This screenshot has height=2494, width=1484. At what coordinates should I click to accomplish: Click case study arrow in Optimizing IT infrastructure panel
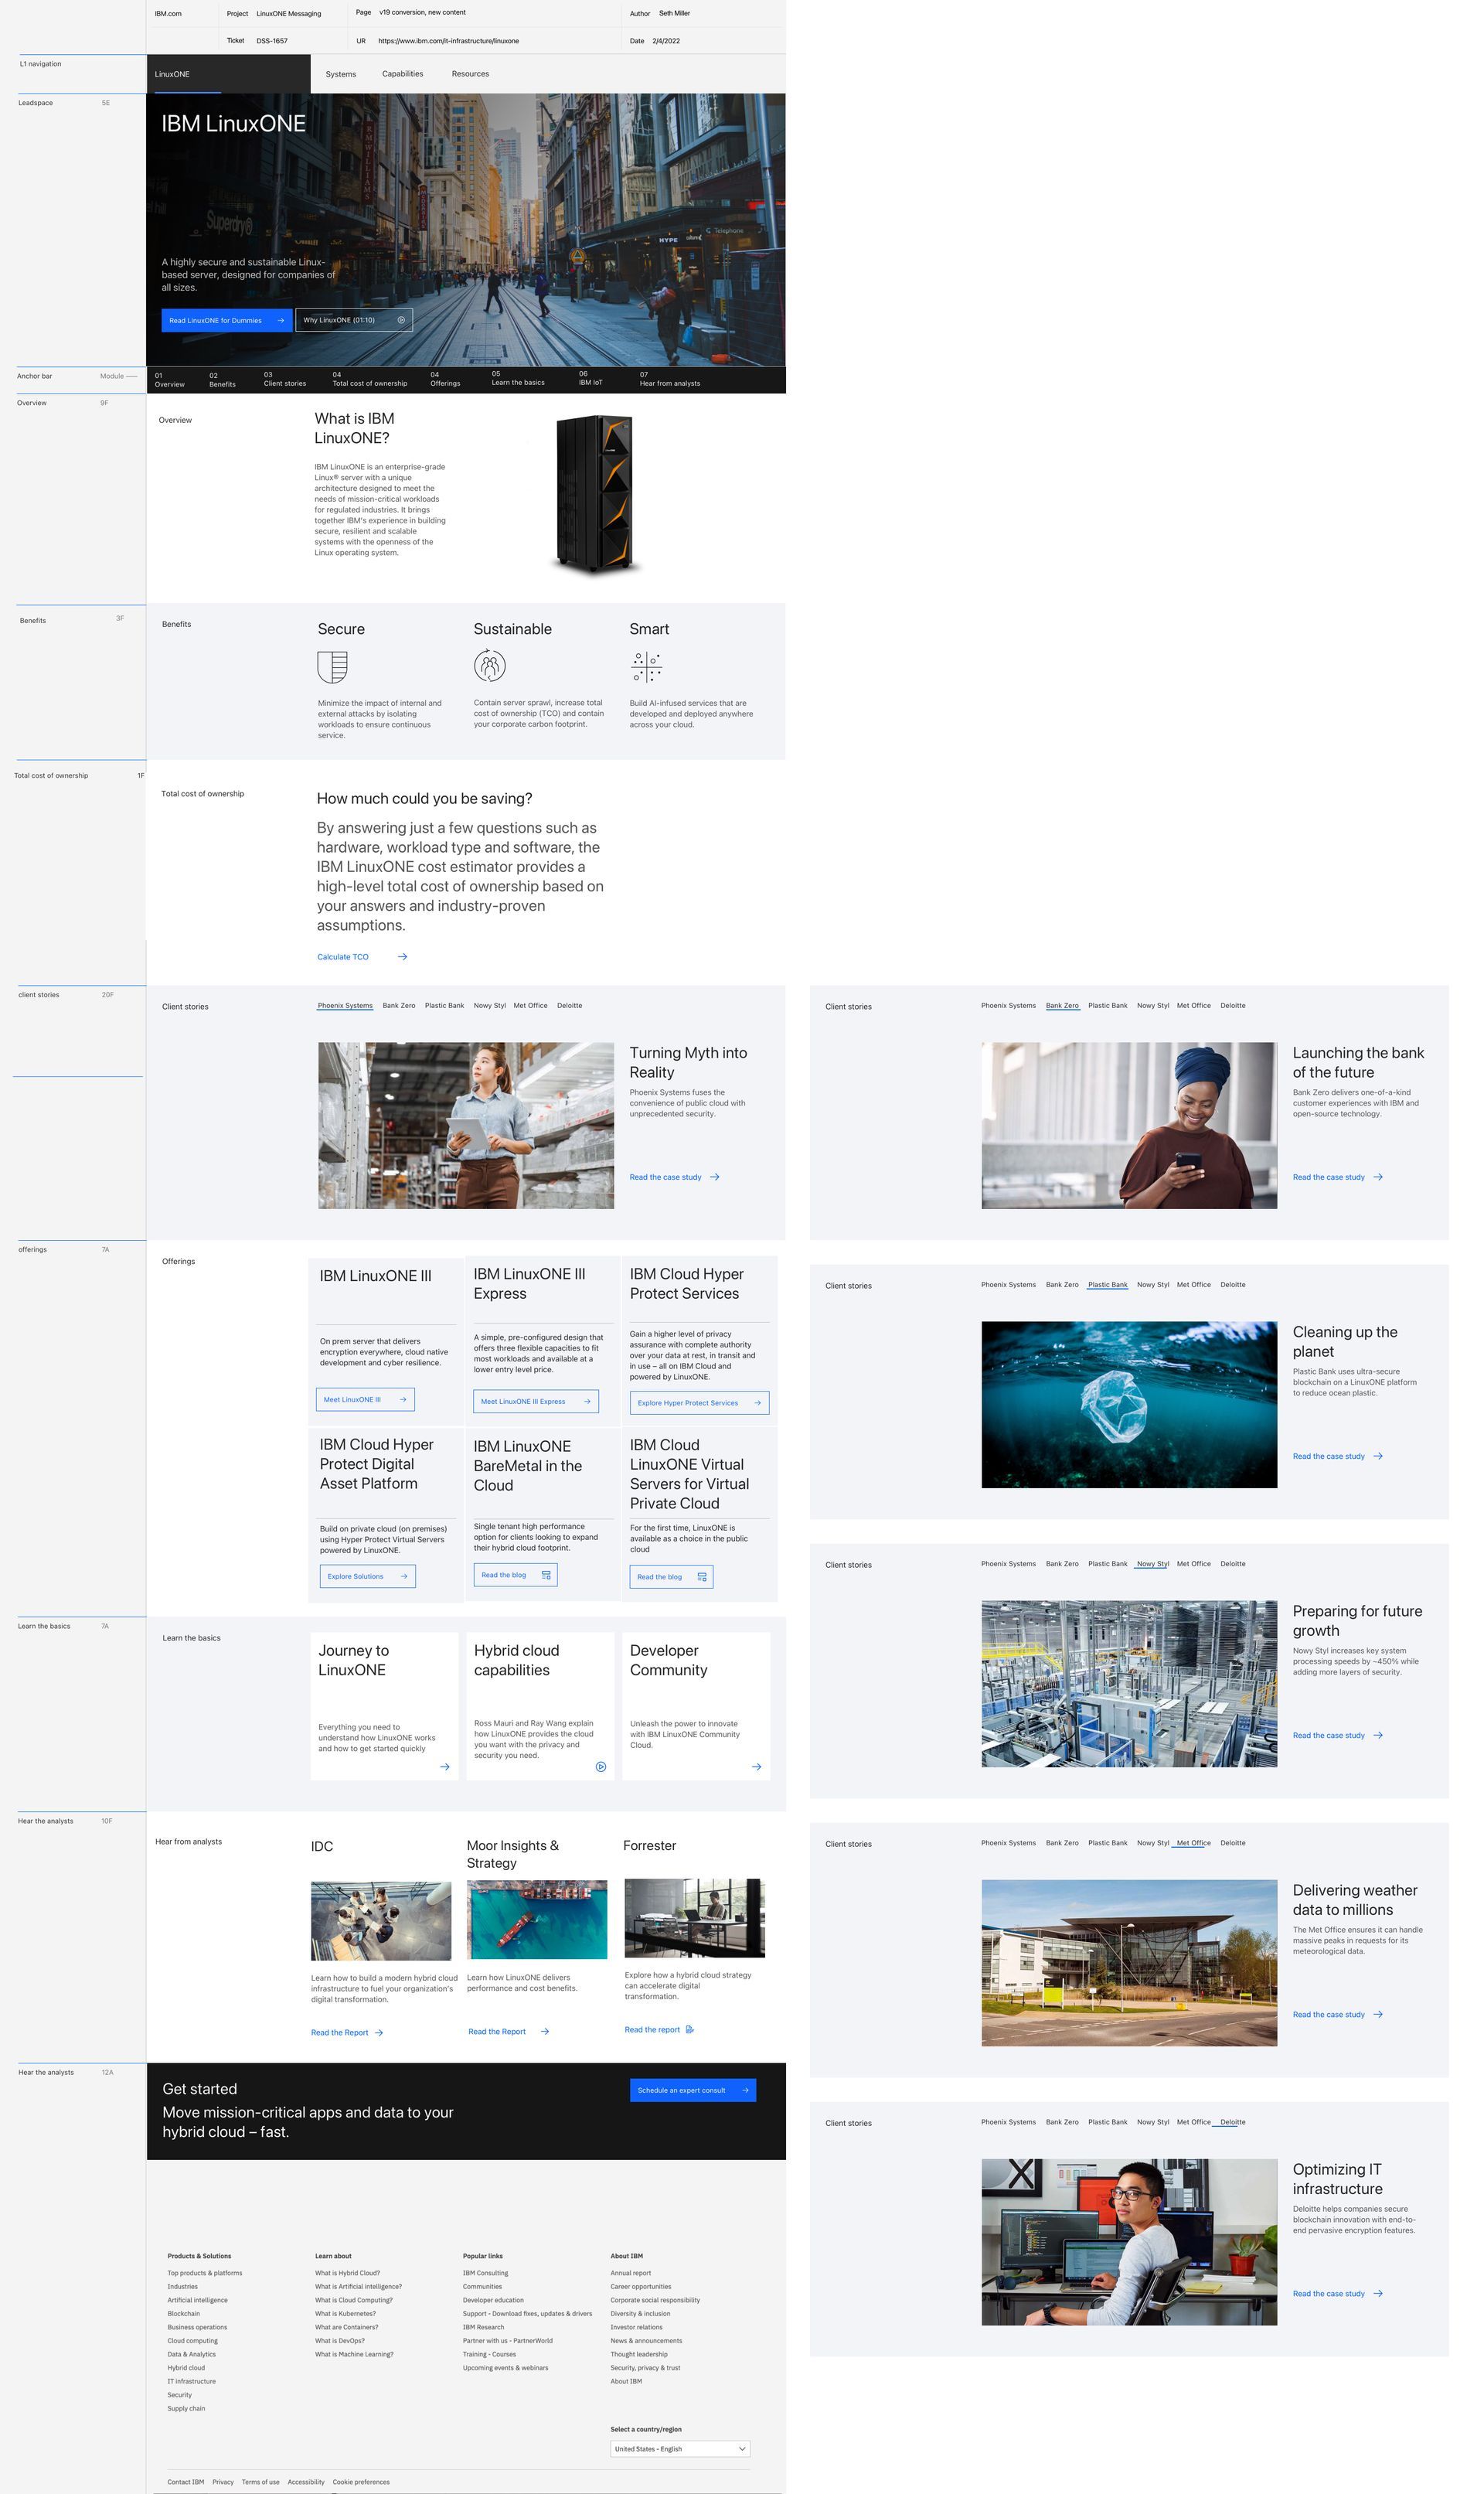click(x=1378, y=2293)
